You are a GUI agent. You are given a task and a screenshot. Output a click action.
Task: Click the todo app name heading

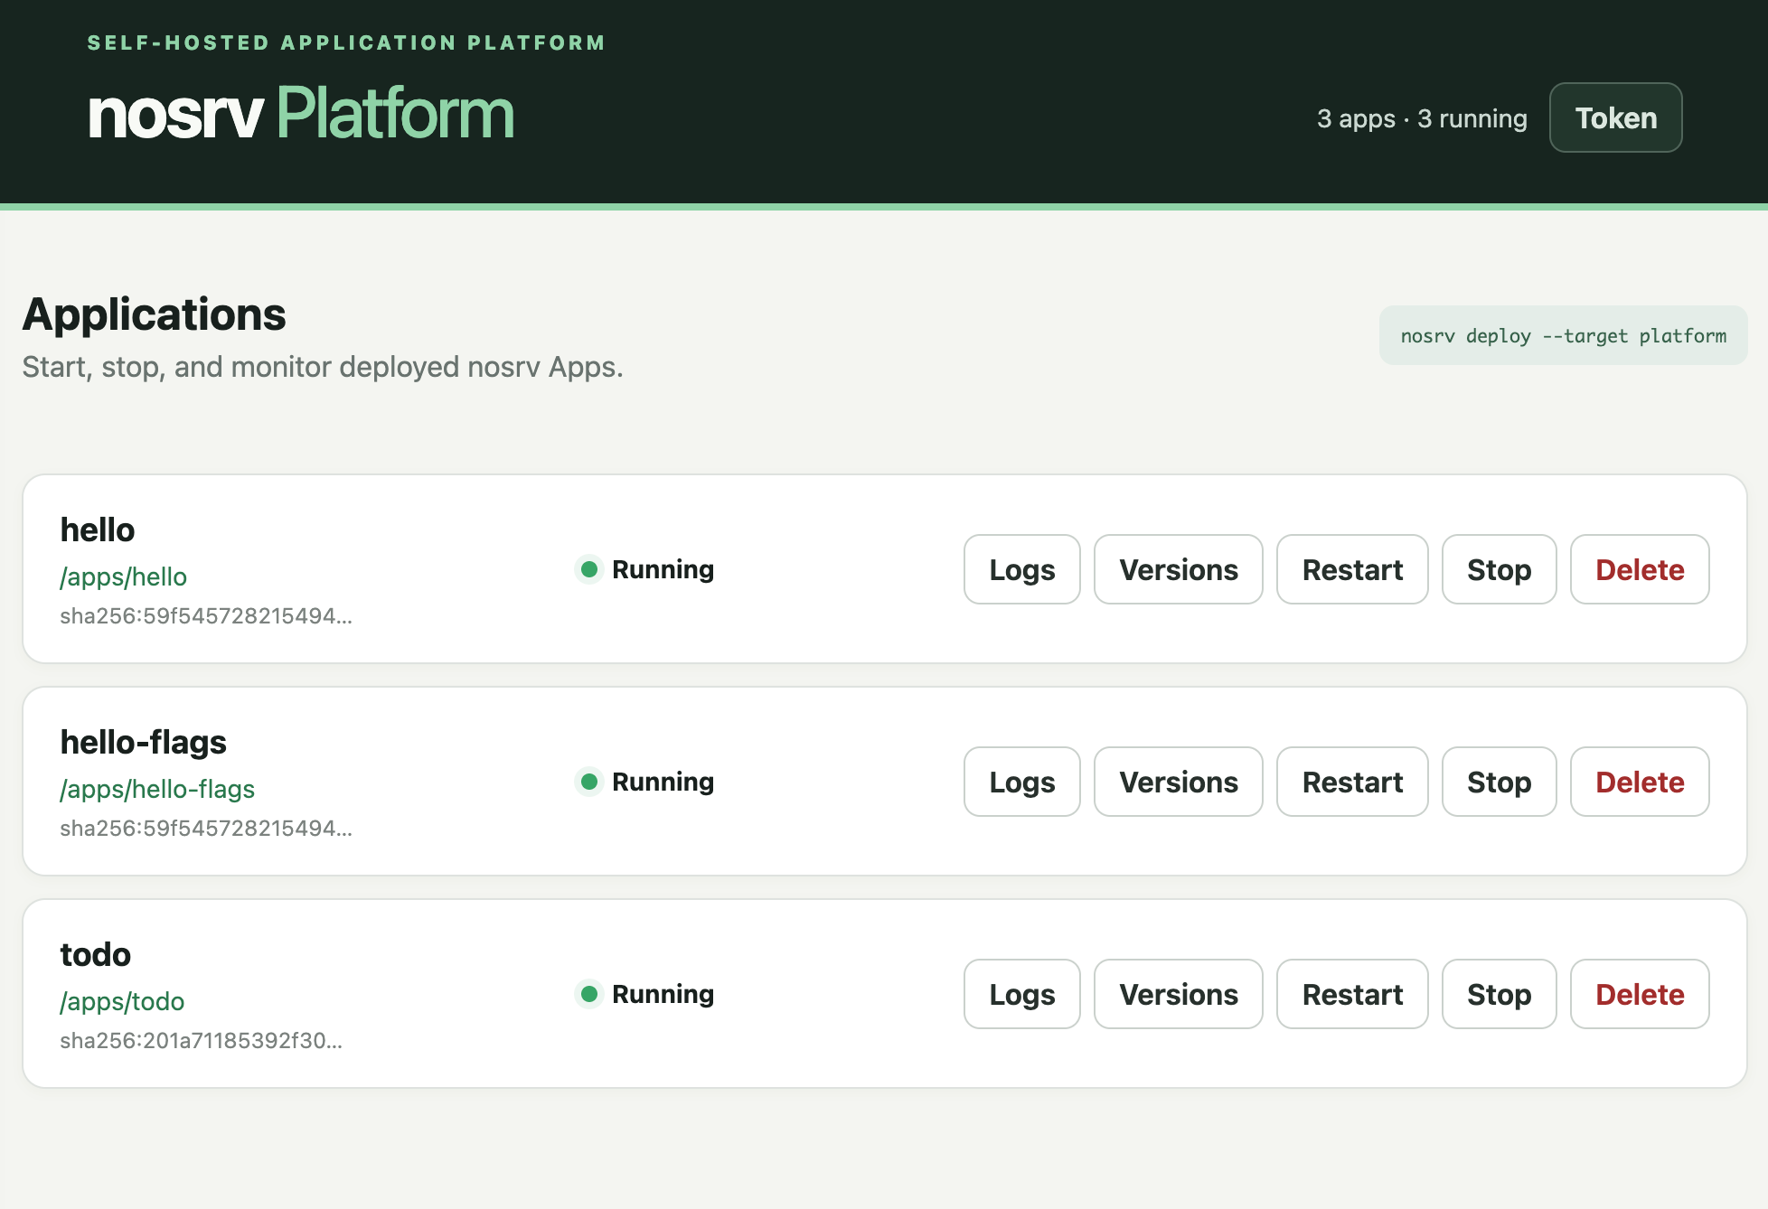(95, 954)
